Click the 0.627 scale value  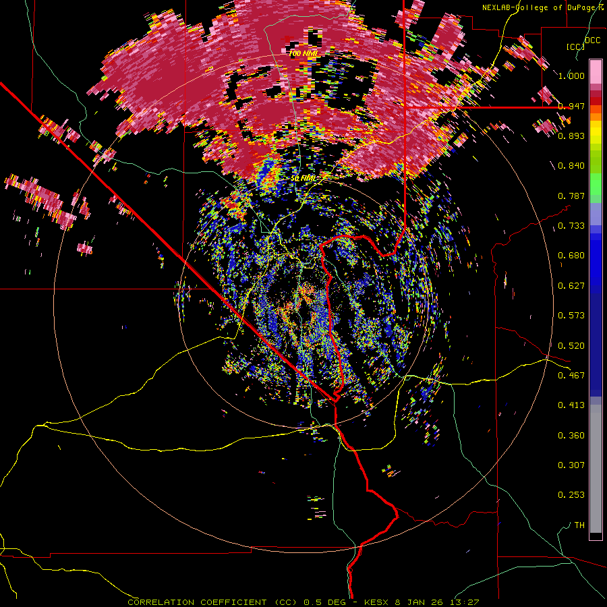571,286
